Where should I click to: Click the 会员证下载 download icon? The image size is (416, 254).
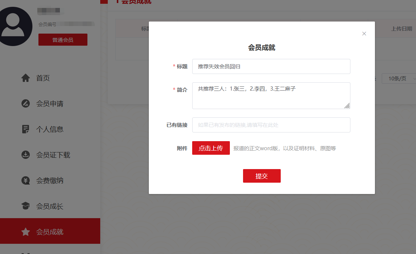point(26,155)
